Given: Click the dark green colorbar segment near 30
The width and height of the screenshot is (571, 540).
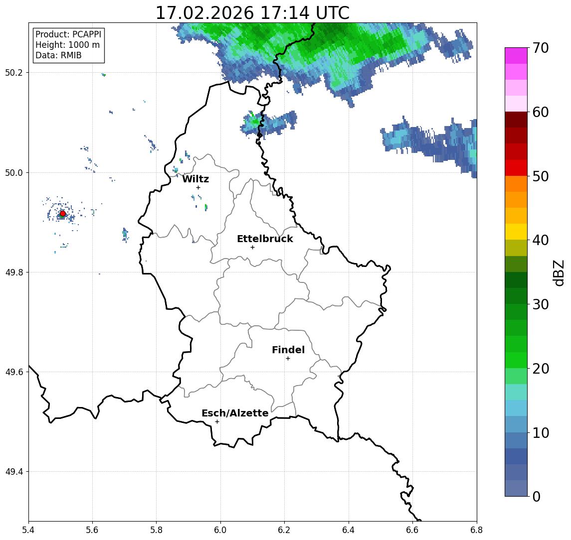Looking at the screenshot, I should (x=516, y=296).
